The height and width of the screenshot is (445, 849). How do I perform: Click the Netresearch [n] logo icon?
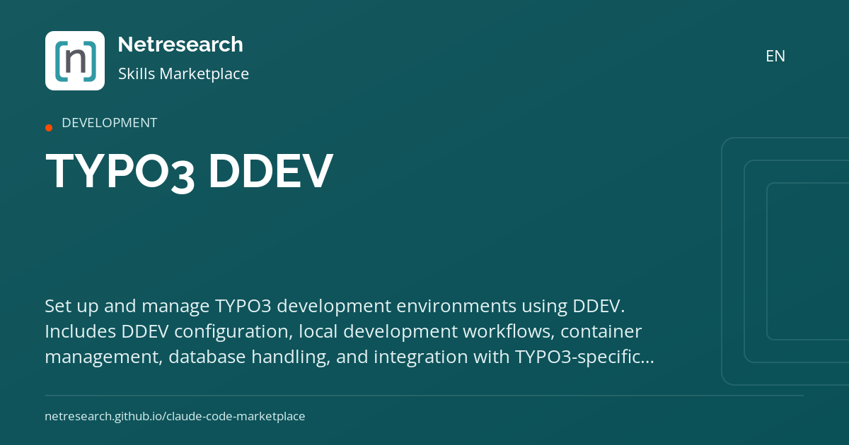coord(75,61)
